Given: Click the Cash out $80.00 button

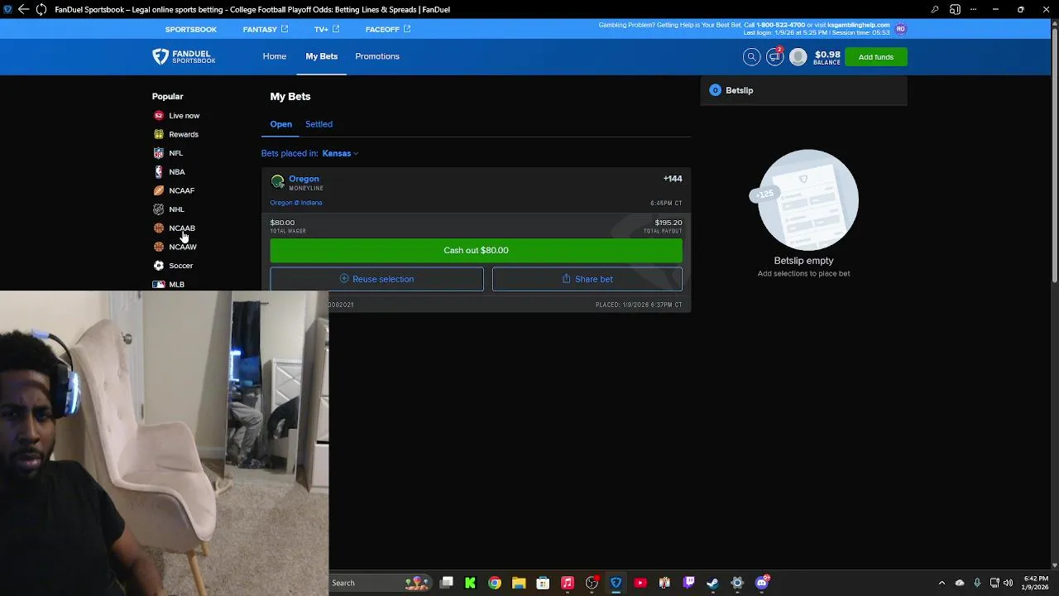Looking at the screenshot, I should 476,250.
